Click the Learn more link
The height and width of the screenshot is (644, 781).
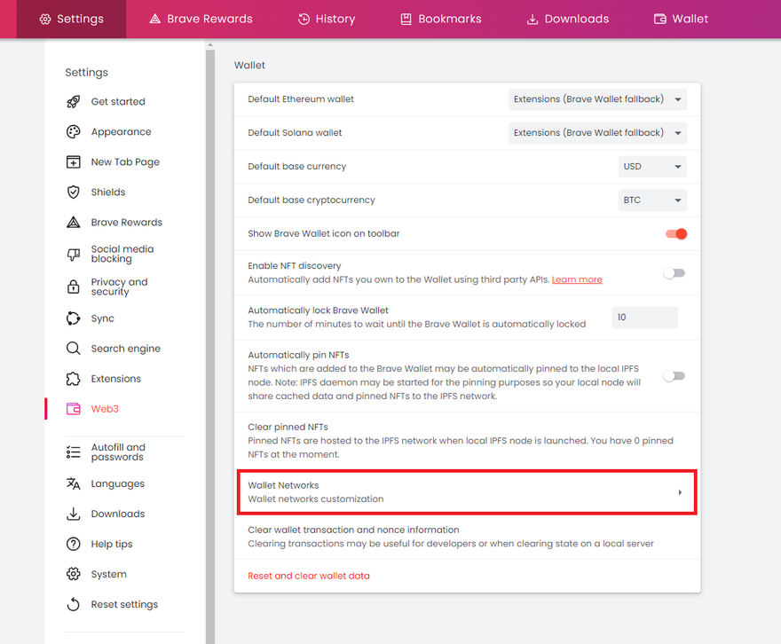pos(577,279)
